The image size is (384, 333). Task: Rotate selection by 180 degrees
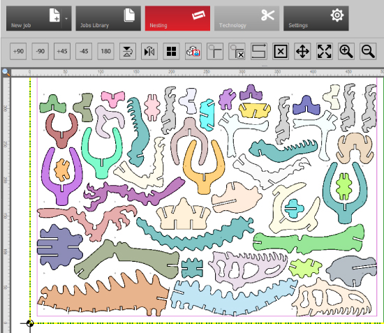[106, 51]
